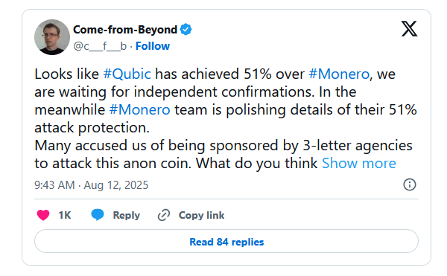Viewport: 447px width, 276px height.
Task: Open Read 84 replies button
Action: (x=226, y=241)
